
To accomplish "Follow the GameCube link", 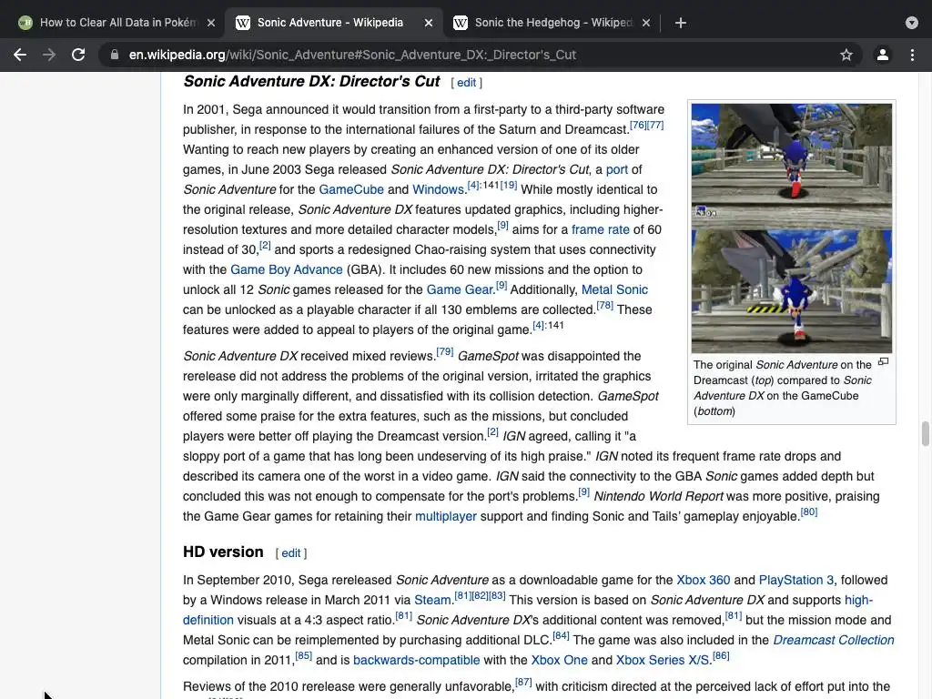I will tap(351, 189).
